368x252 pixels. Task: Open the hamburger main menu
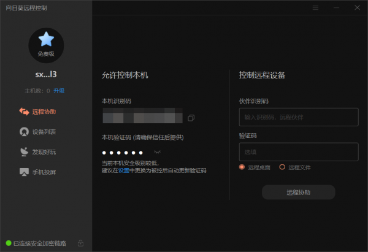[315, 8]
